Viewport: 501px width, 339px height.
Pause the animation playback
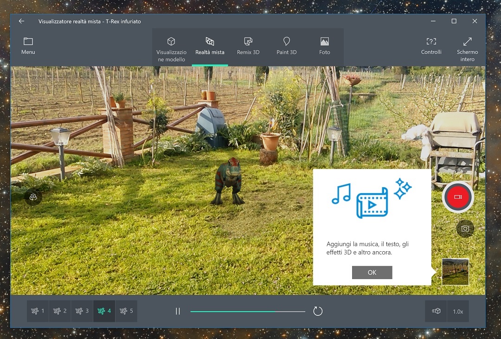(178, 311)
